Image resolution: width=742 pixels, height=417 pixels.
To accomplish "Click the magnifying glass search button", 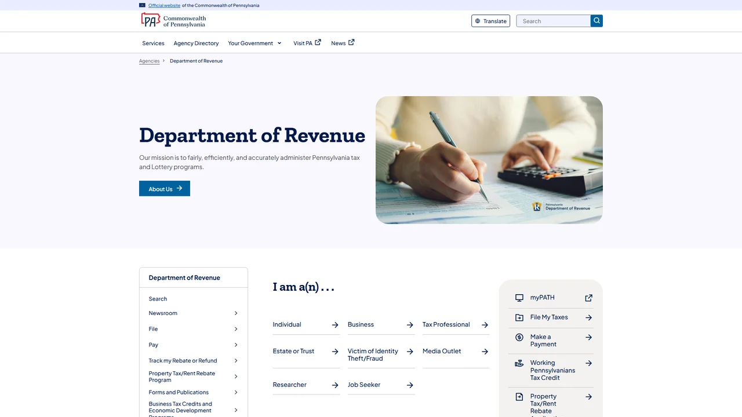I will click(x=596, y=21).
